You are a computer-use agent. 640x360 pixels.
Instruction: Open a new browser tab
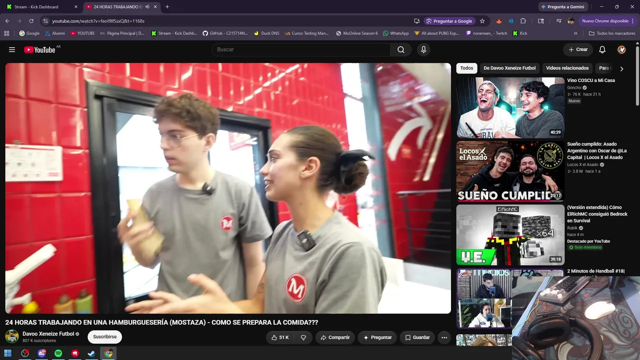click(x=167, y=7)
